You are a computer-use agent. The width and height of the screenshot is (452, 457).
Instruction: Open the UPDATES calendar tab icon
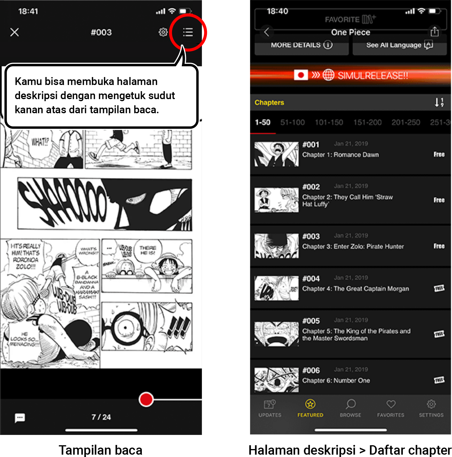point(270,404)
